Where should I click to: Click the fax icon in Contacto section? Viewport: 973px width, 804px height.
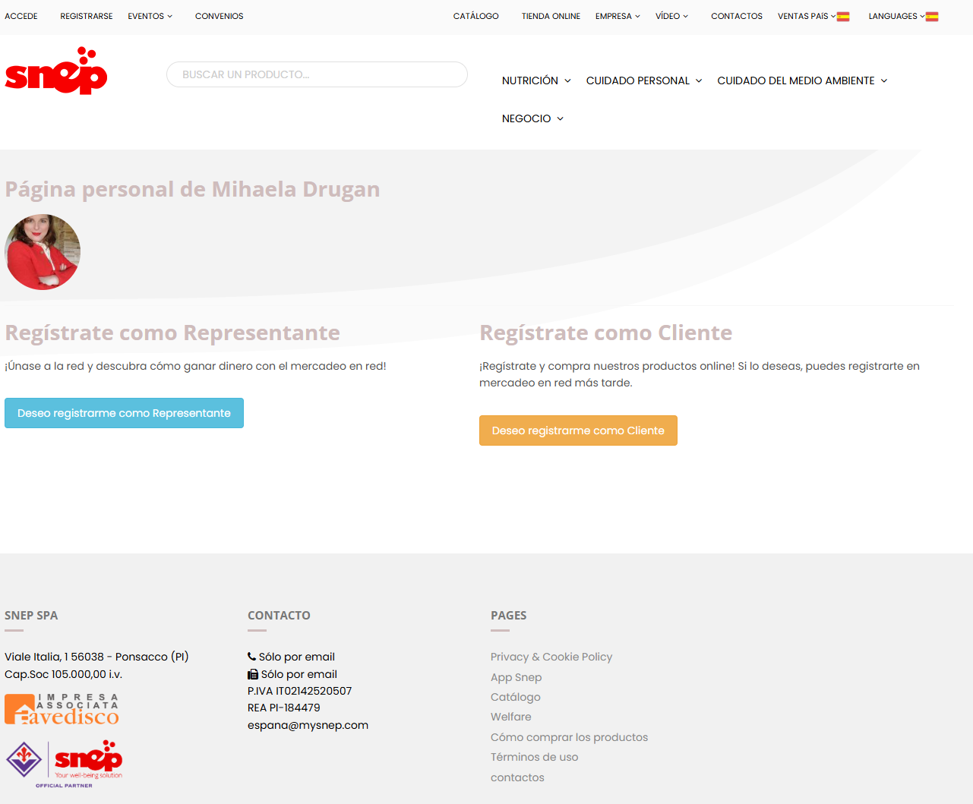coord(253,674)
